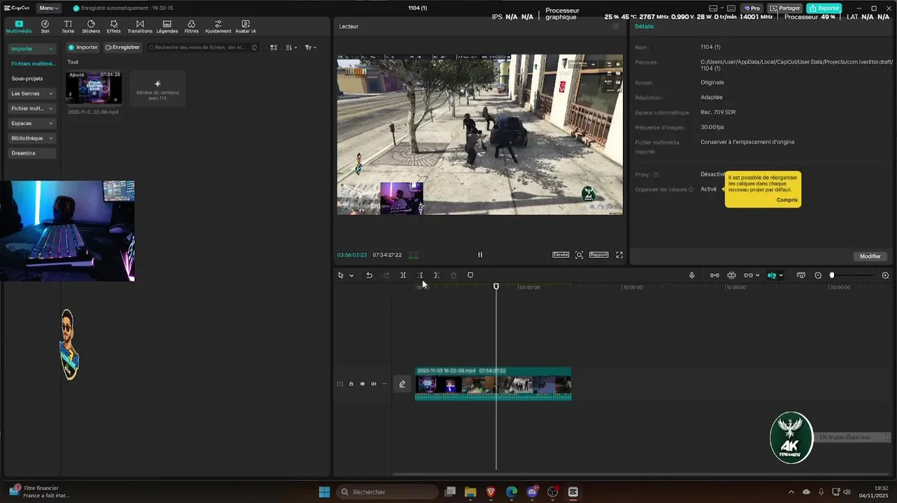Delete left of playhead with trim-left tool

(x=419, y=275)
